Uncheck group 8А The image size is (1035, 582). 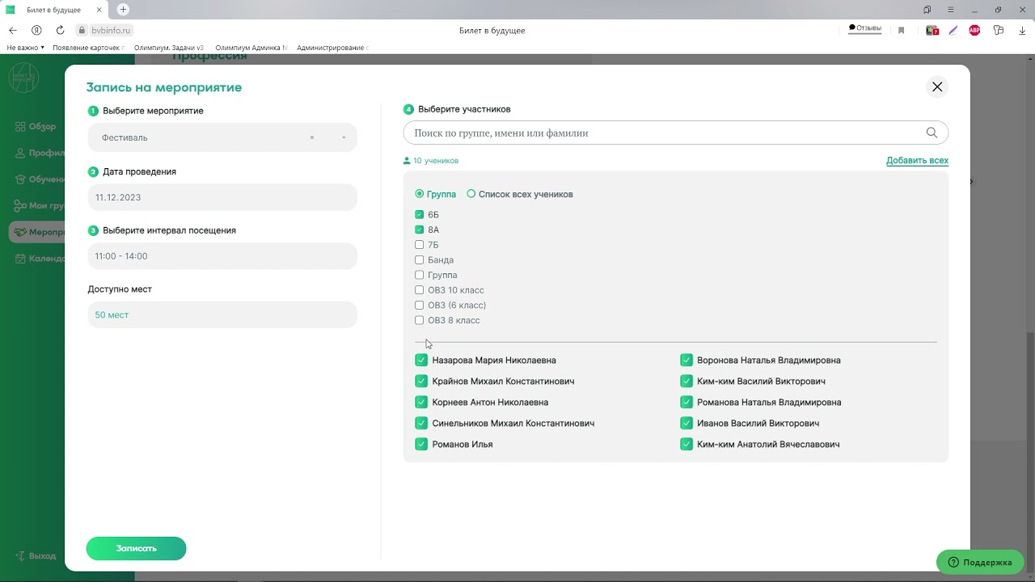419,230
